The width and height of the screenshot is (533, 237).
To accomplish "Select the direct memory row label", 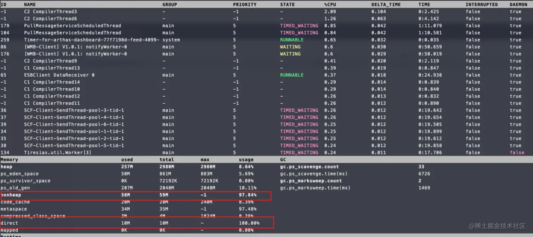I will pos(9,223).
